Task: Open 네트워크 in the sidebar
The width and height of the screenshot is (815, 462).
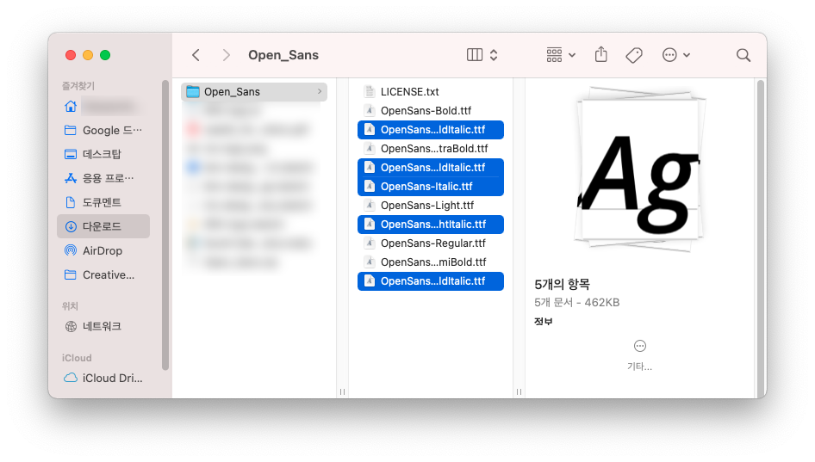Action: coord(103,327)
